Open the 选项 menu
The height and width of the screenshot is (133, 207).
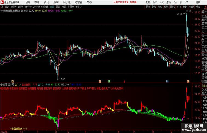click(x=168, y=2)
